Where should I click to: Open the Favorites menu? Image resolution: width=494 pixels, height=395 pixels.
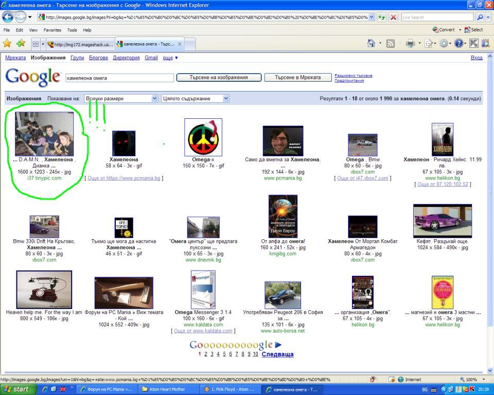tap(52, 30)
